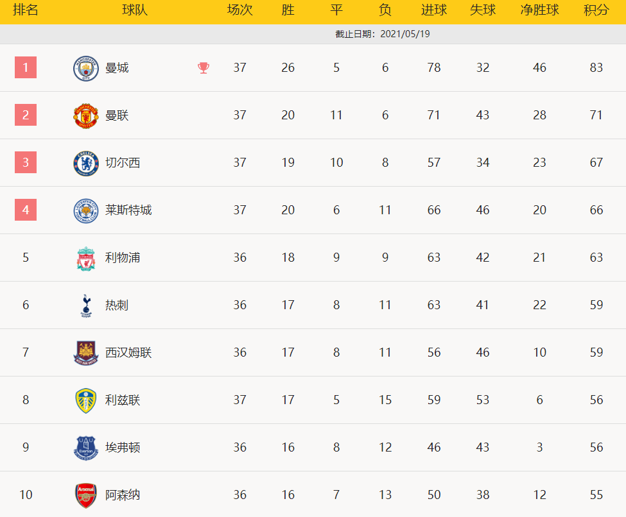
Task: Select the Leeds United badge
Action: 86,401
